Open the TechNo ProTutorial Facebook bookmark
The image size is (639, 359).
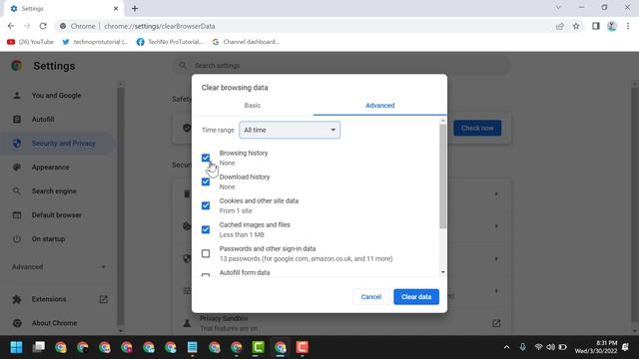[x=170, y=42]
